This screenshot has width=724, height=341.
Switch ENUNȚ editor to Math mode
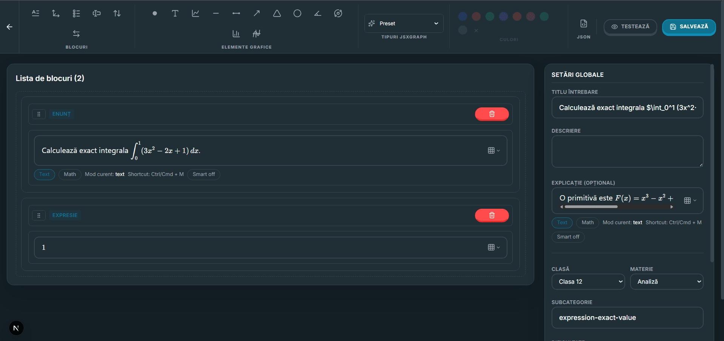[70, 174]
